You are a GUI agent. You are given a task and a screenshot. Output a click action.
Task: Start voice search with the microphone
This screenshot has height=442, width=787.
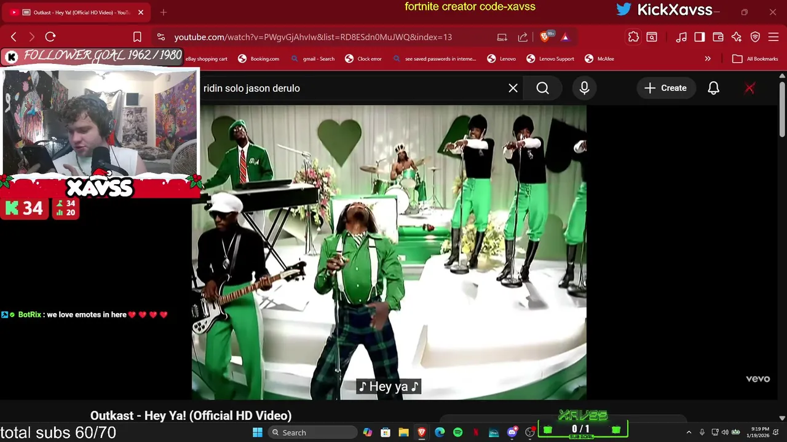tap(584, 88)
